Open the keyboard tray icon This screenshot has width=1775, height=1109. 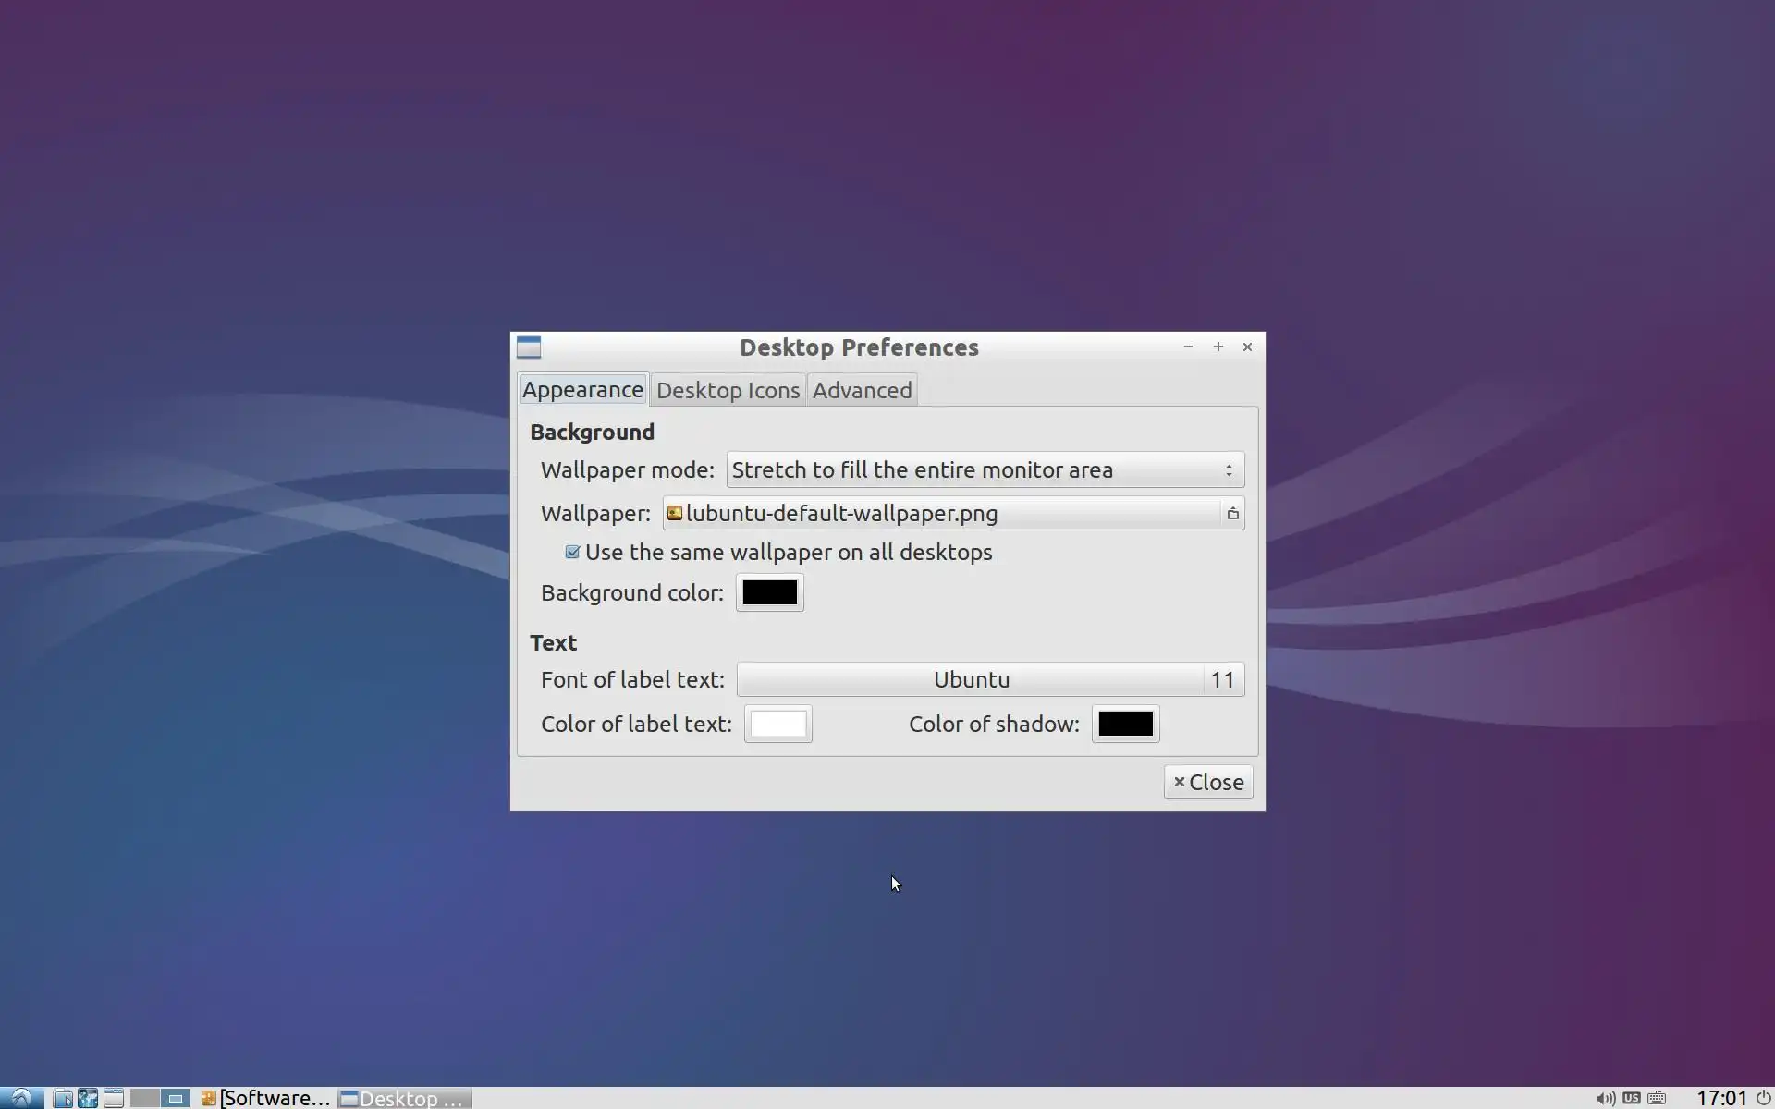click(x=1657, y=1098)
